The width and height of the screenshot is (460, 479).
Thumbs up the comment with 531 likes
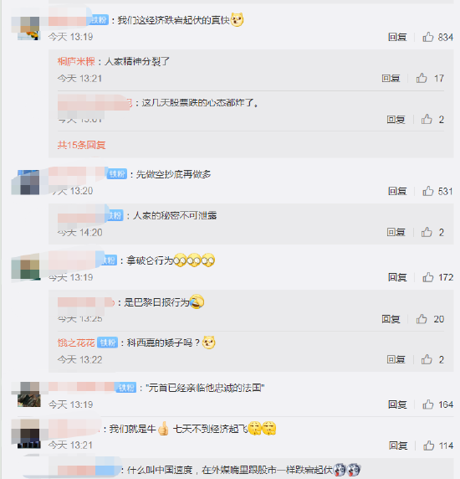428,191
